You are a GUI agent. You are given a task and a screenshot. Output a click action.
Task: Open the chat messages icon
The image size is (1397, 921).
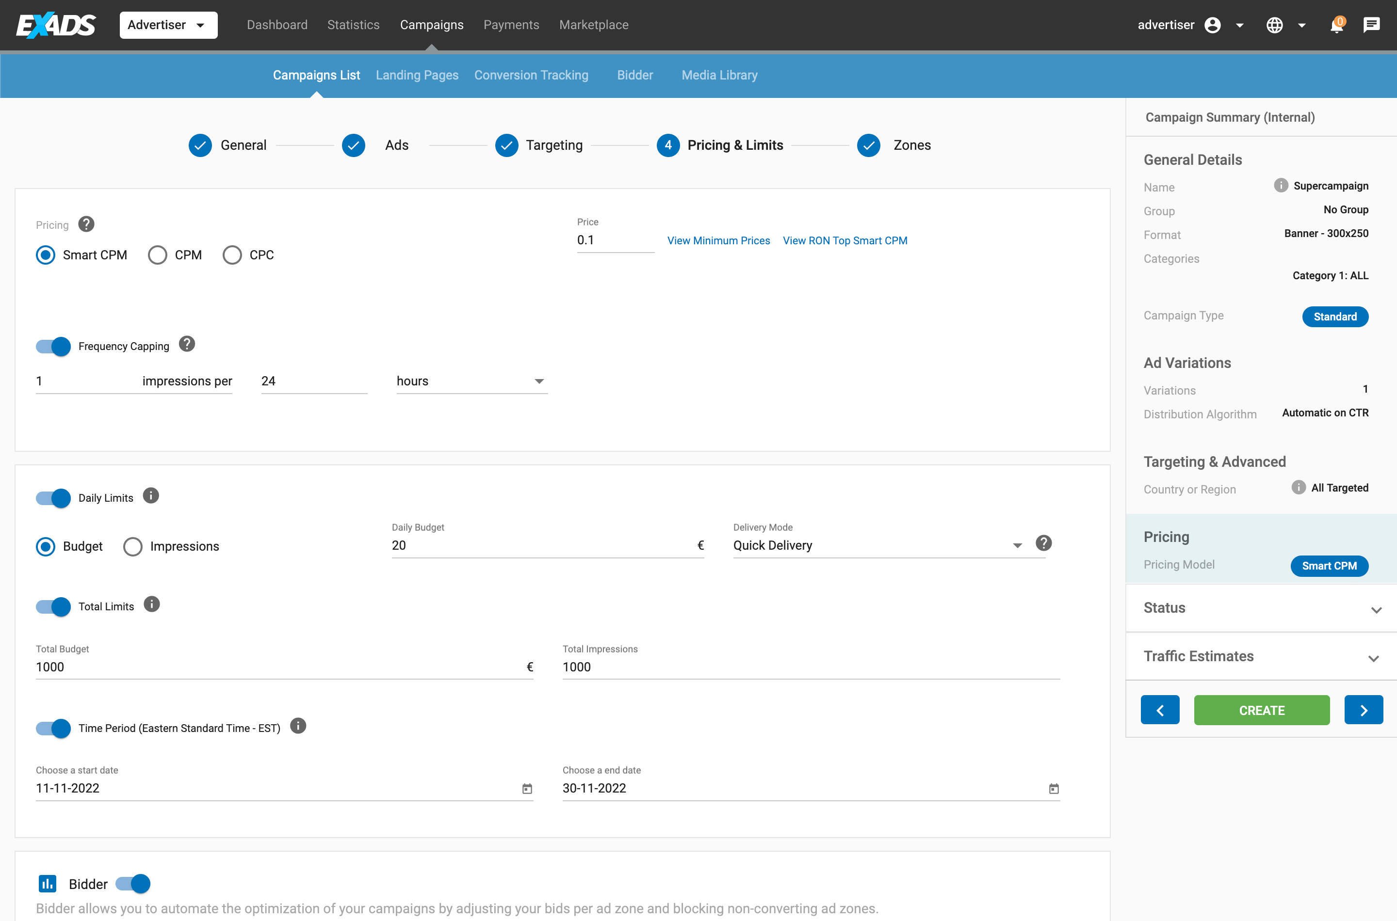coord(1371,25)
